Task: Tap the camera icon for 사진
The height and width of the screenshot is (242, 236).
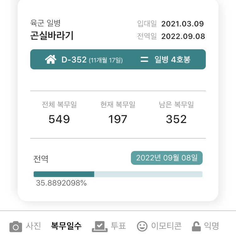Action: (16, 226)
